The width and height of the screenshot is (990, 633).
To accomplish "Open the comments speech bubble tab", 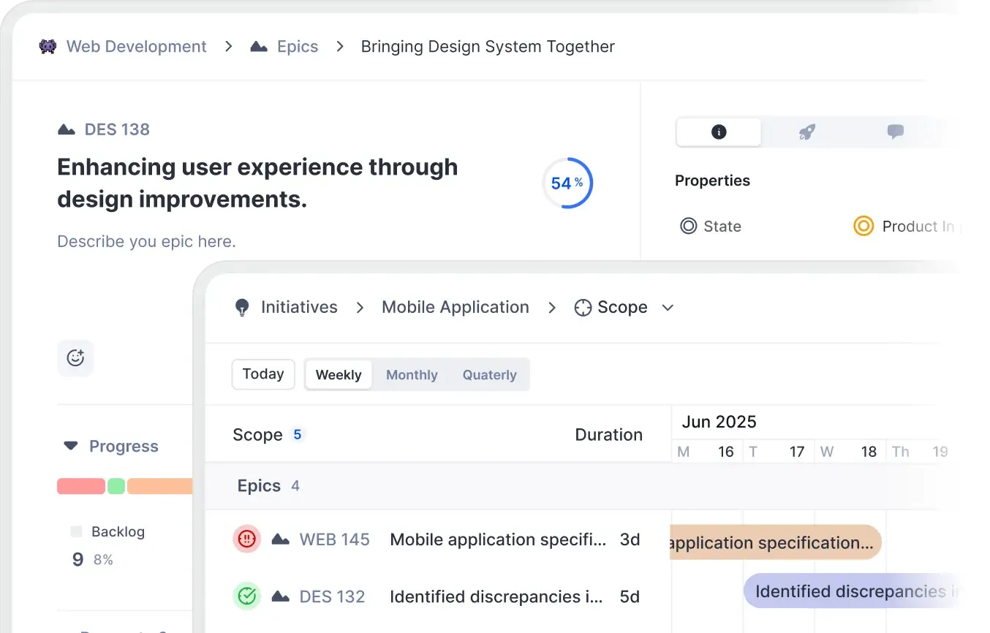I will pos(895,132).
